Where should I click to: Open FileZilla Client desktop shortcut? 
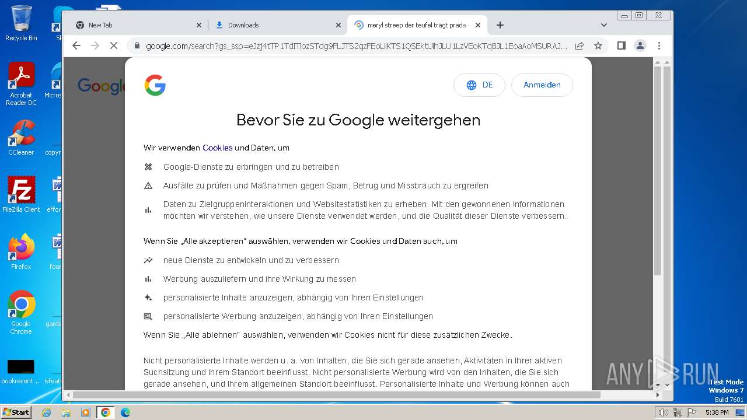coord(21,195)
